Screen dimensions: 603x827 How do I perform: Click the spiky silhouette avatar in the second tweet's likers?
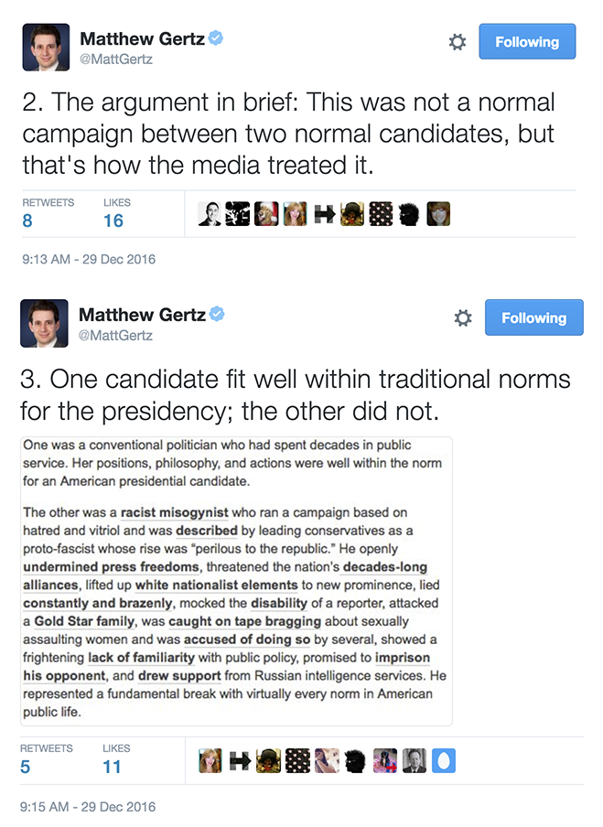tap(354, 761)
